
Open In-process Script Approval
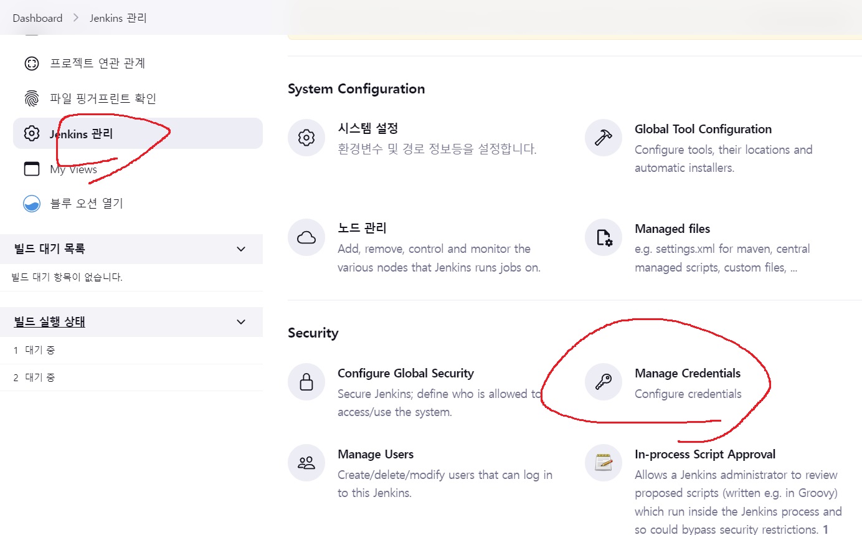point(705,454)
